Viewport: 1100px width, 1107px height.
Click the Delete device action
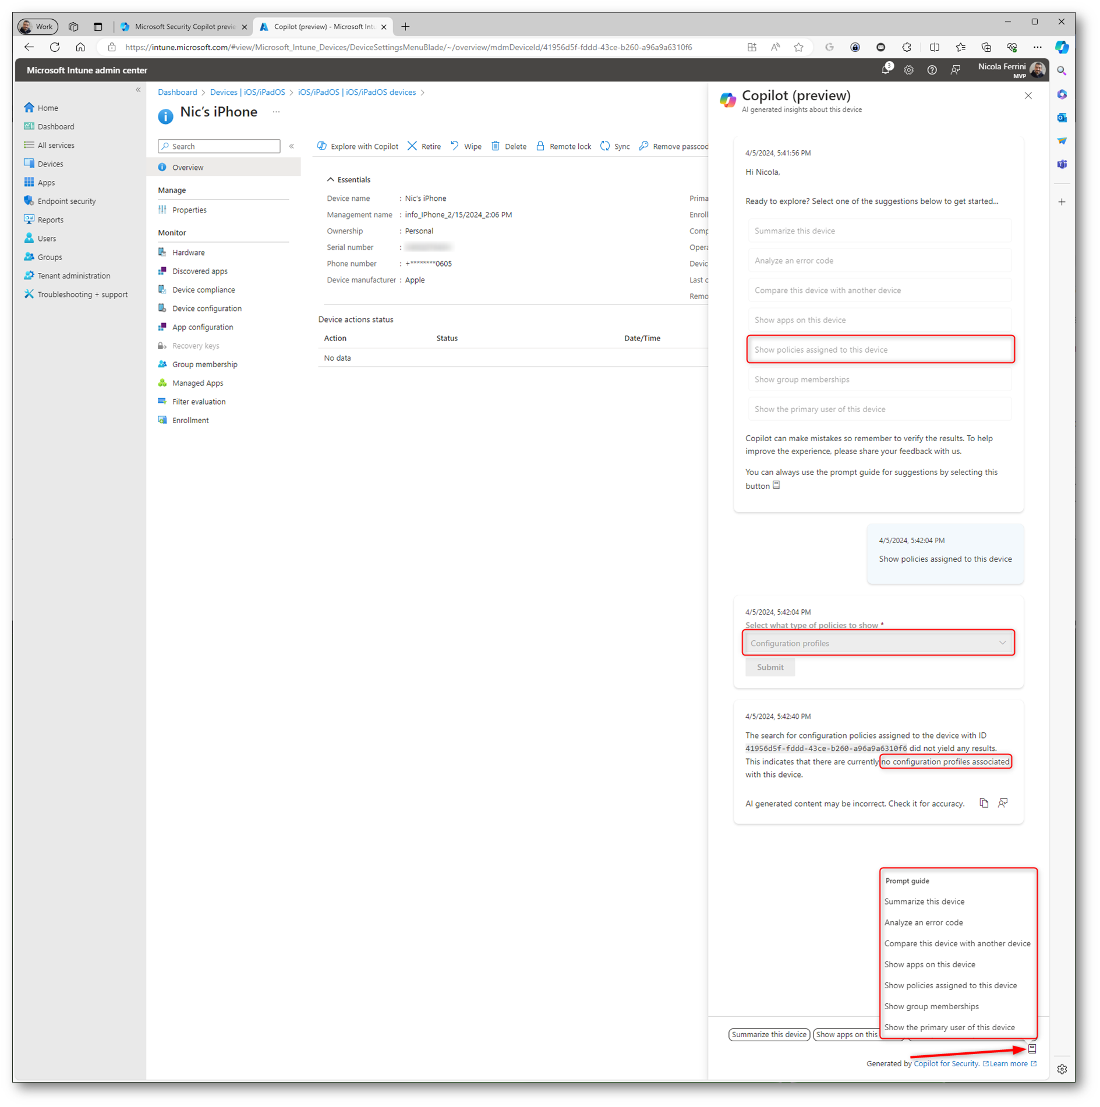pyautogui.click(x=508, y=146)
